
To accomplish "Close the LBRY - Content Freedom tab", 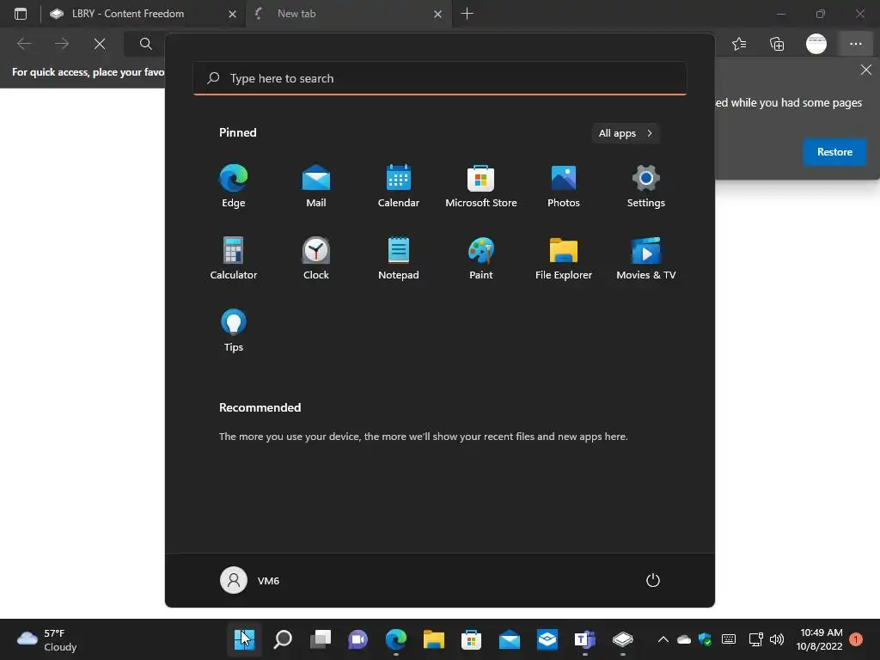I will pos(232,14).
